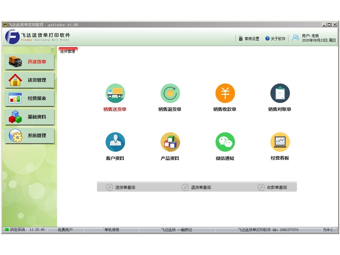Collapse the left sidebar with the chevron
The width and height of the screenshot is (340, 255).
point(52,49)
